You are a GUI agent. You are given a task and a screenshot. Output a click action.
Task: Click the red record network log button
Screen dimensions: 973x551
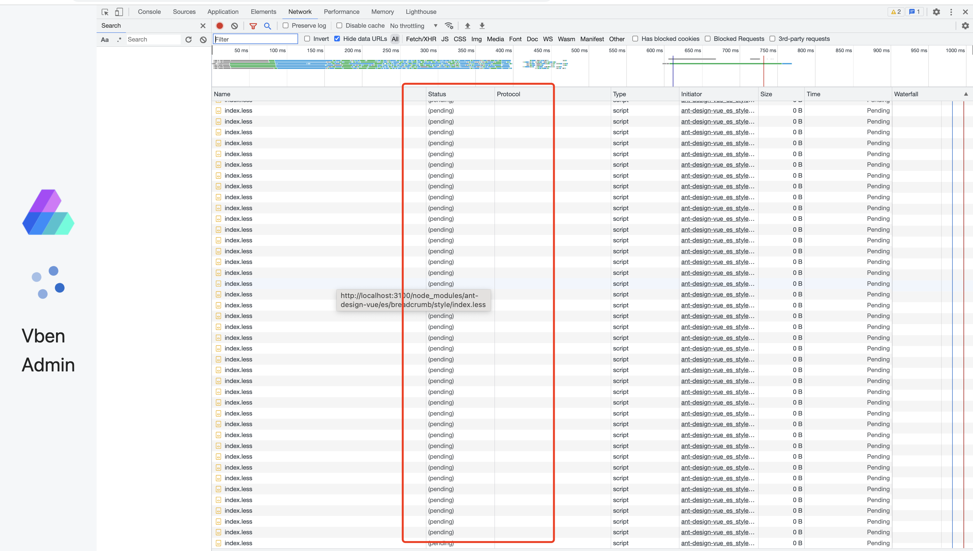point(220,26)
